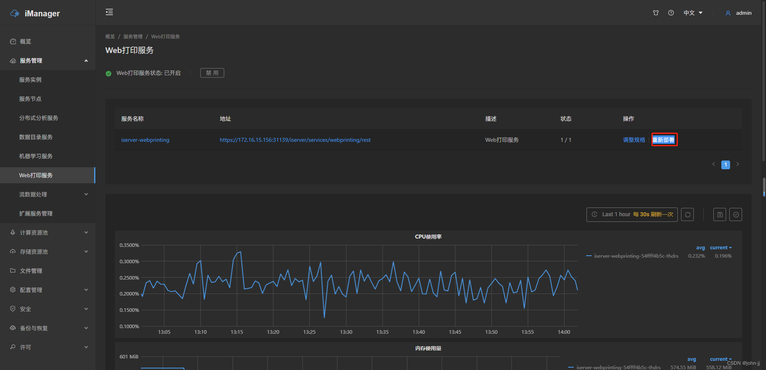Open the Last 1 hour time range picker
This screenshot has height=370, width=766.
[632, 214]
